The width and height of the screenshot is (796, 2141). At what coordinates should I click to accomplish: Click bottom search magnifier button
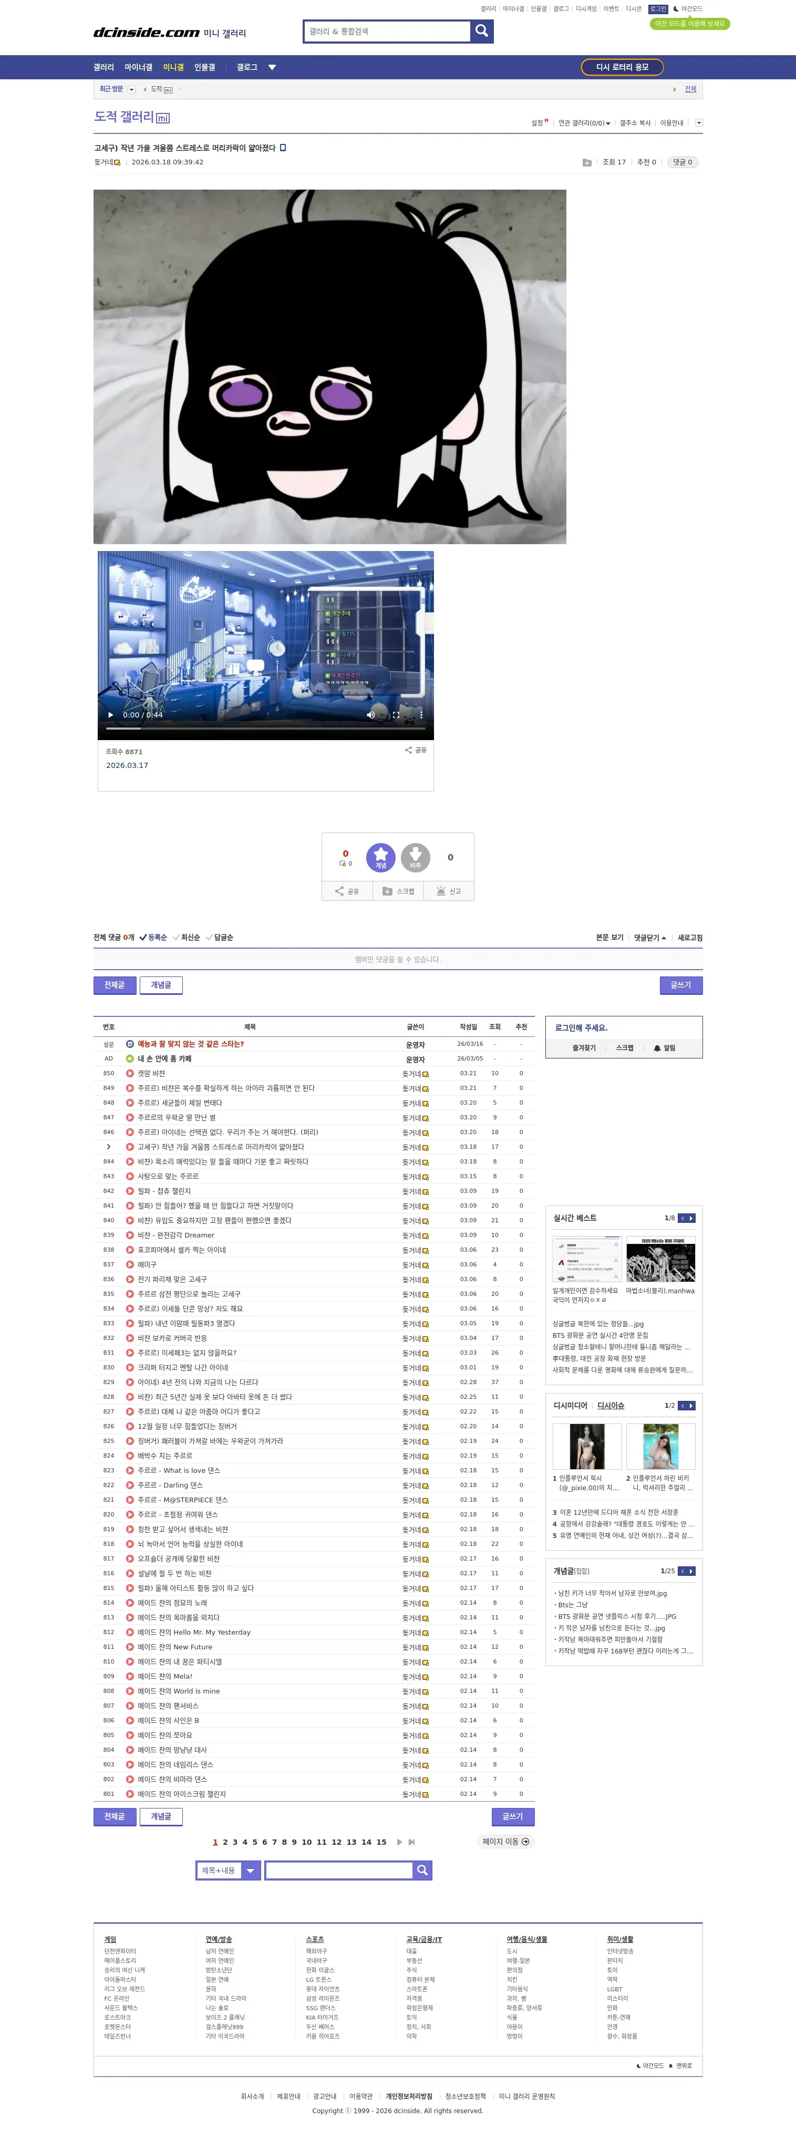(x=422, y=1870)
